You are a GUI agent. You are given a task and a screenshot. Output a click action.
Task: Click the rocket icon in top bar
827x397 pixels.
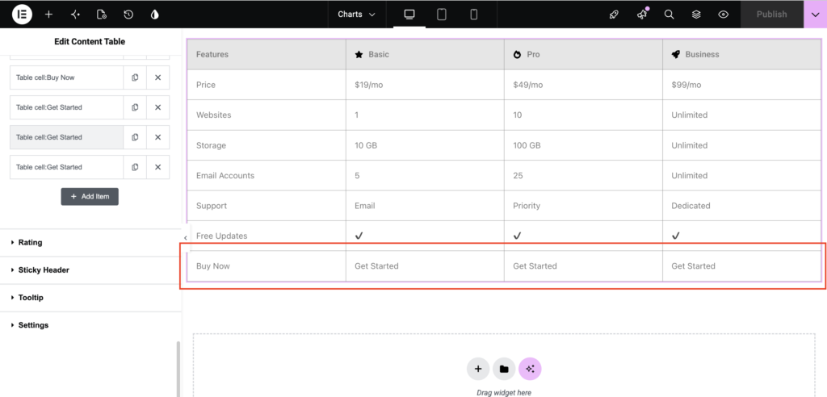pyautogui.click(x=614, y=15)
